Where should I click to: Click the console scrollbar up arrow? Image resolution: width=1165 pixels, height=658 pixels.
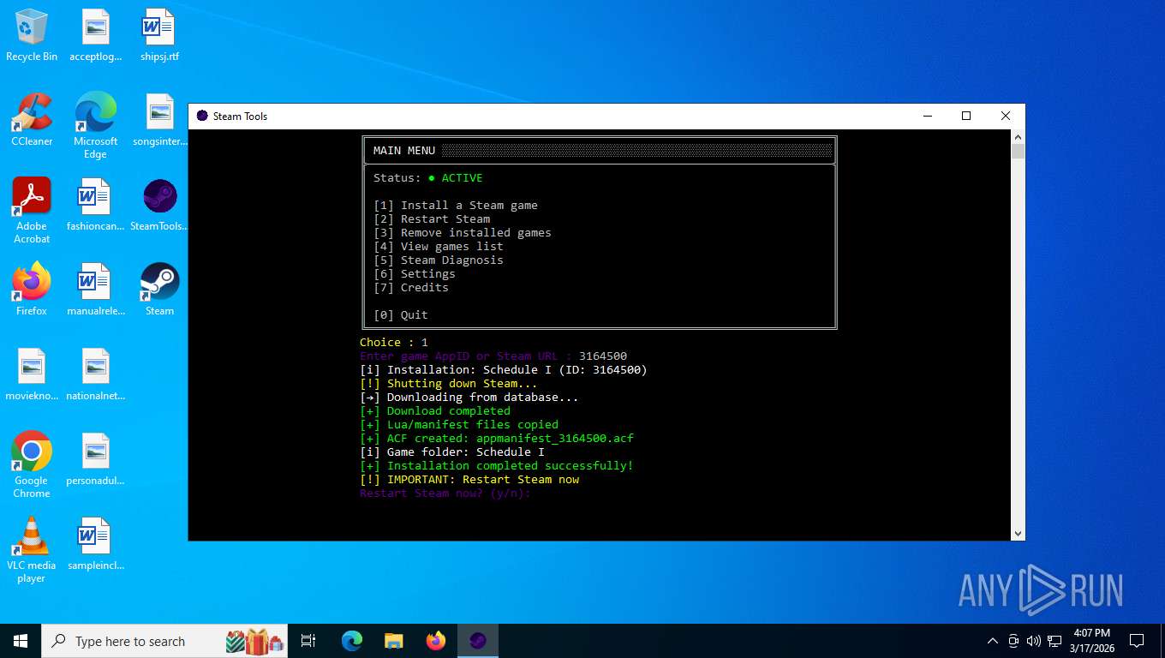click(x=1018, y=136)
